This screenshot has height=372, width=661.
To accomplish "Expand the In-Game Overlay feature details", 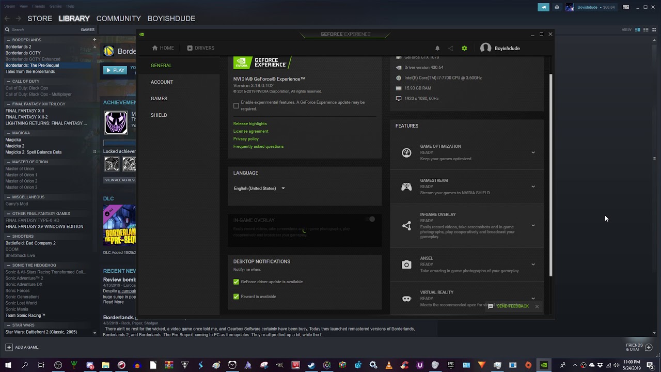I will point(533,225).
